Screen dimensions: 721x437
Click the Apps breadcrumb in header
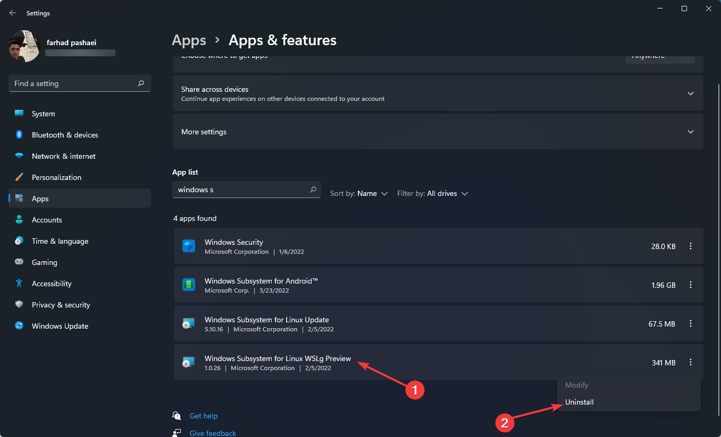tap(189, 40)
